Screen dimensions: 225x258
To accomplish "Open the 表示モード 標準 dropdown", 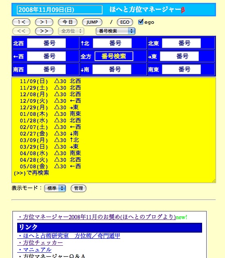I will click(x=55, y=188).
